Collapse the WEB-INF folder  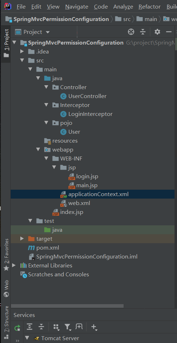[x=46, y=159]
